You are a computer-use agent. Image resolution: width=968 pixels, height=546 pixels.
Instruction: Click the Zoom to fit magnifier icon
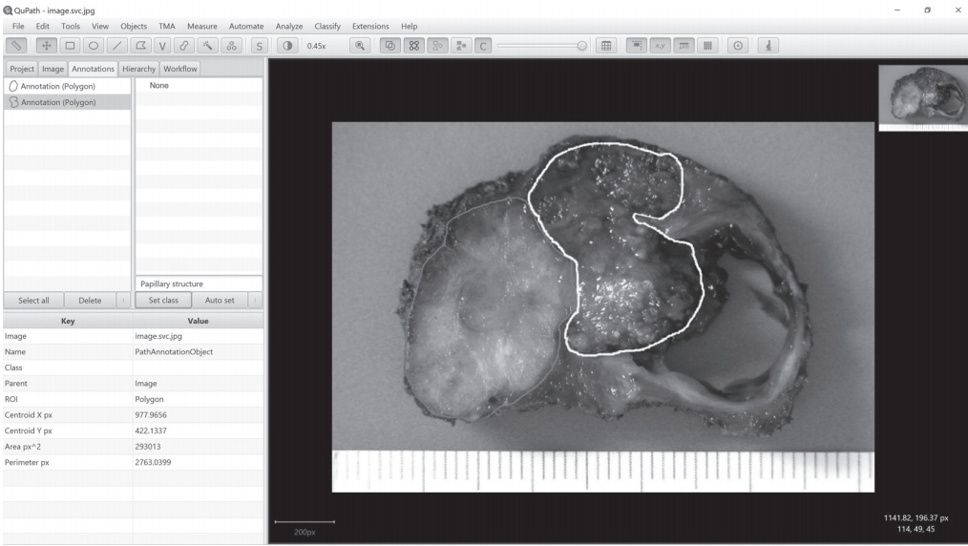click(362, 46)
